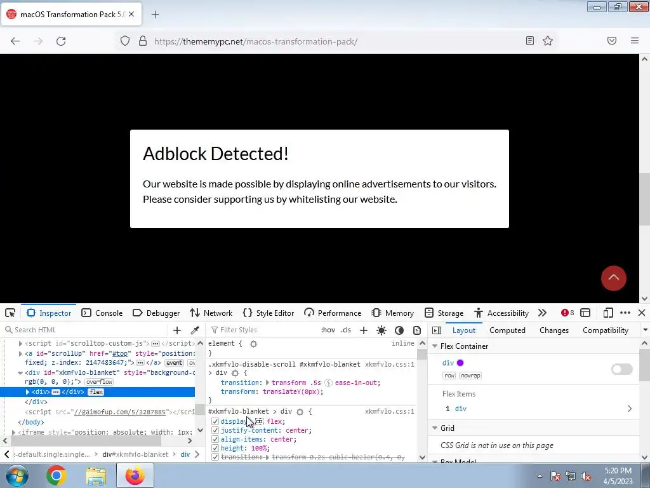Open the Debugger tab
The width and height of the screenshot is (650, 488).
[156, 313]
